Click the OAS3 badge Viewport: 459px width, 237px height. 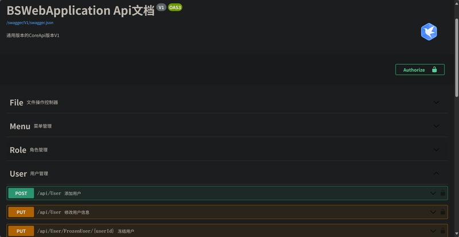(175, 7)
